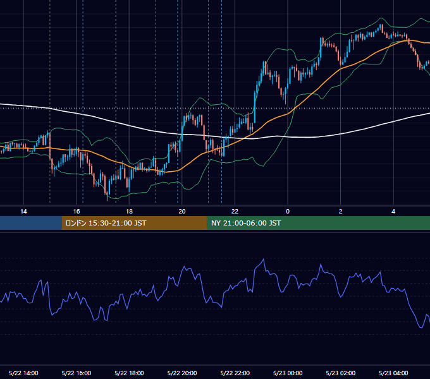Click the 5/22 22:00 date label
Screen dimensions: 430x379
[235, 373]
